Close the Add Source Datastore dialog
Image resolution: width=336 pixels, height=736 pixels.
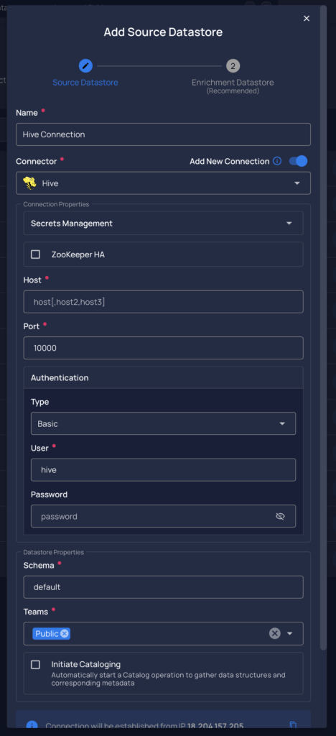[307, 18]
